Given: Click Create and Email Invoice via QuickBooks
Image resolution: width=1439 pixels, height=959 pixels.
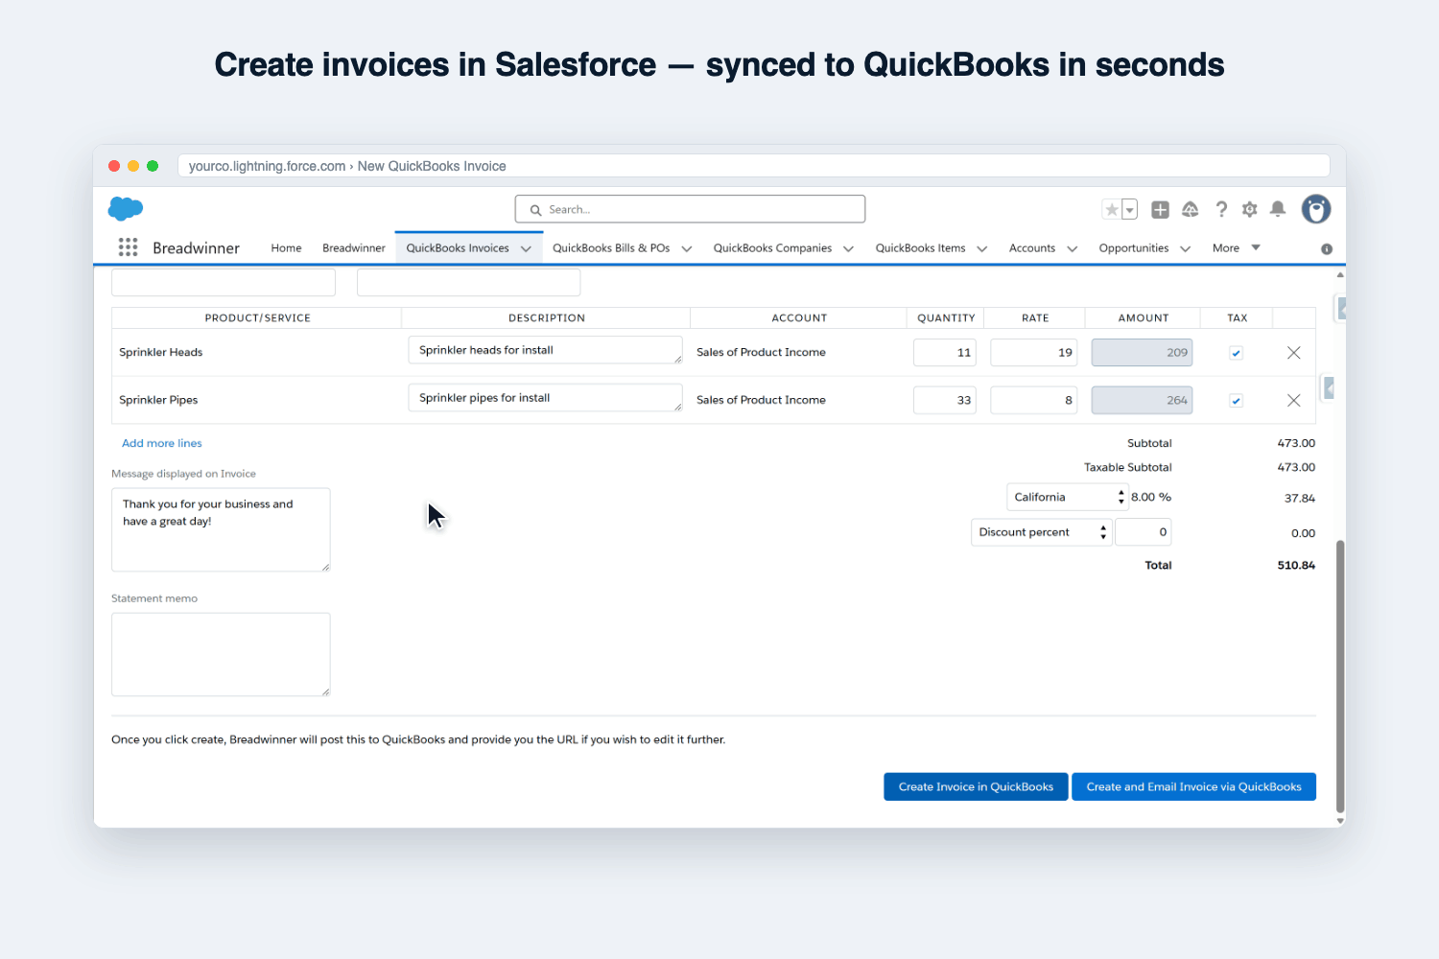Looking at the screenshot, I should pyautogui.click(x=1193, y=786).
